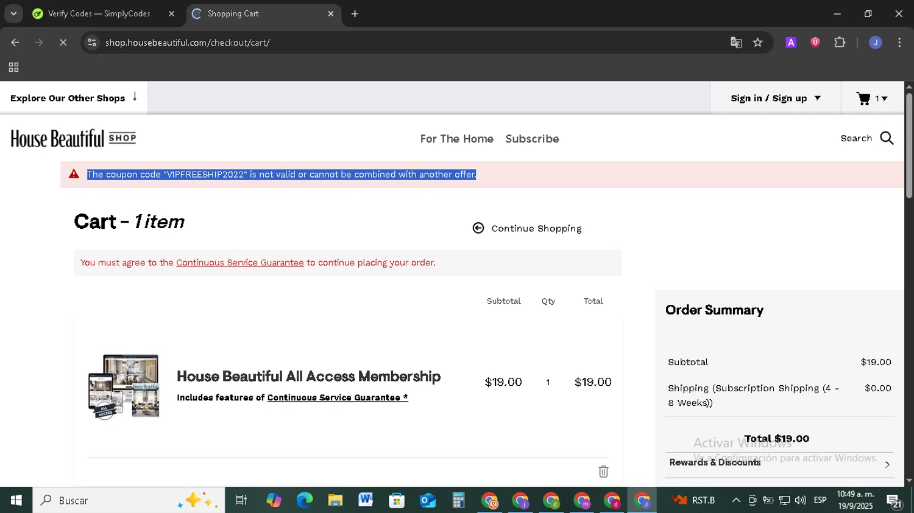Open the ESP language indicator
This screenshot has width=914, height=513.
tap(820, 500)
